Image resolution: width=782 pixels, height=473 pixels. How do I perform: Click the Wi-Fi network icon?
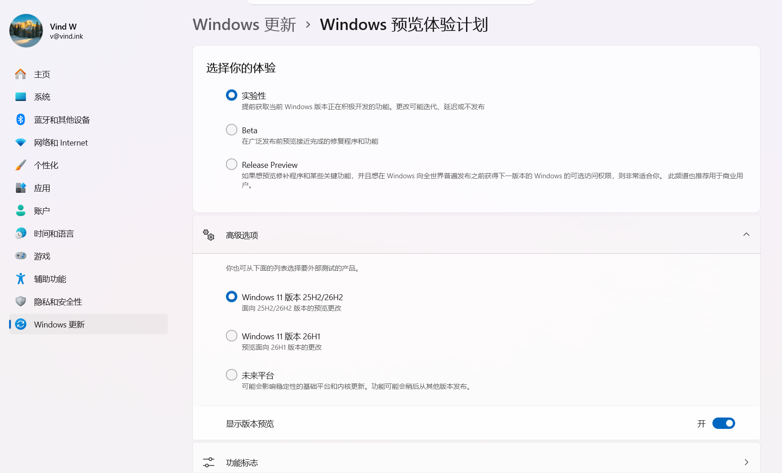pyautogui.click(x=20, y=142)
